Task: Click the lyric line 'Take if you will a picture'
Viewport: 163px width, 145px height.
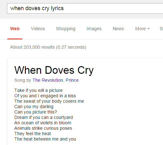Action: pyautogui.click(x=39, y=91)
